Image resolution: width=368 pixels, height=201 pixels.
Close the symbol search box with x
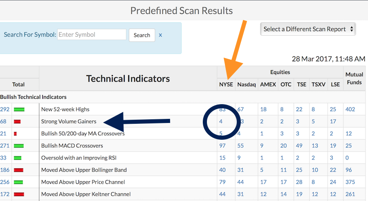(x=160, y=35)
